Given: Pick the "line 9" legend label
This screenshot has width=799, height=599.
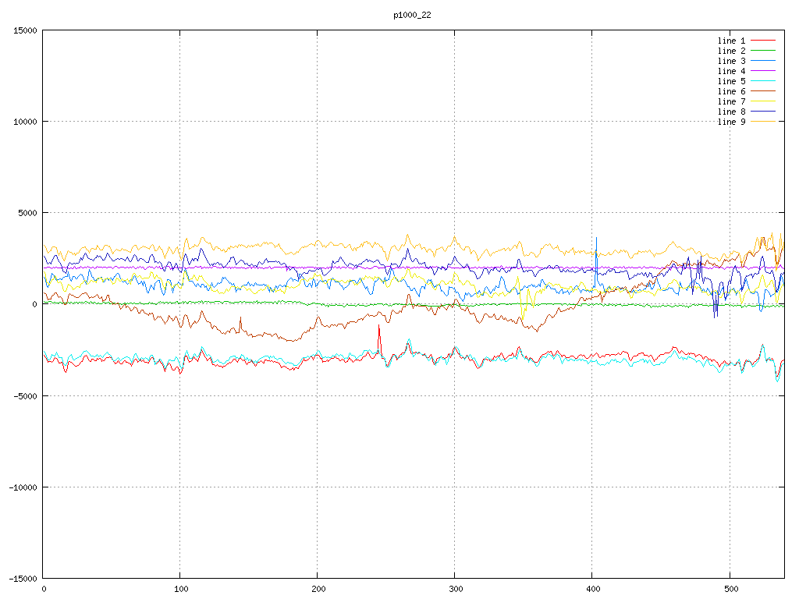Looking at the screenshot, I should (731, 122).
